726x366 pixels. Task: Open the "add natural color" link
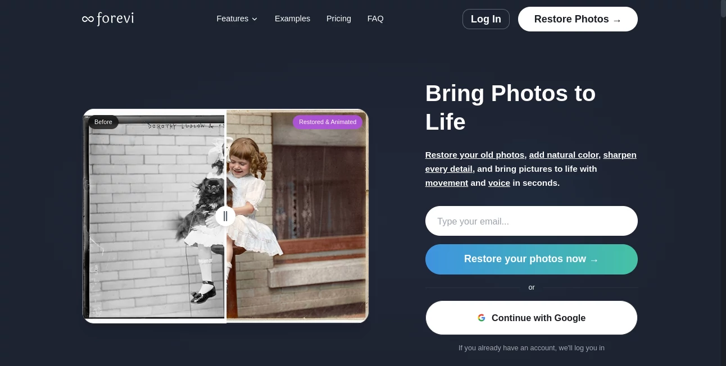(564, 155)
